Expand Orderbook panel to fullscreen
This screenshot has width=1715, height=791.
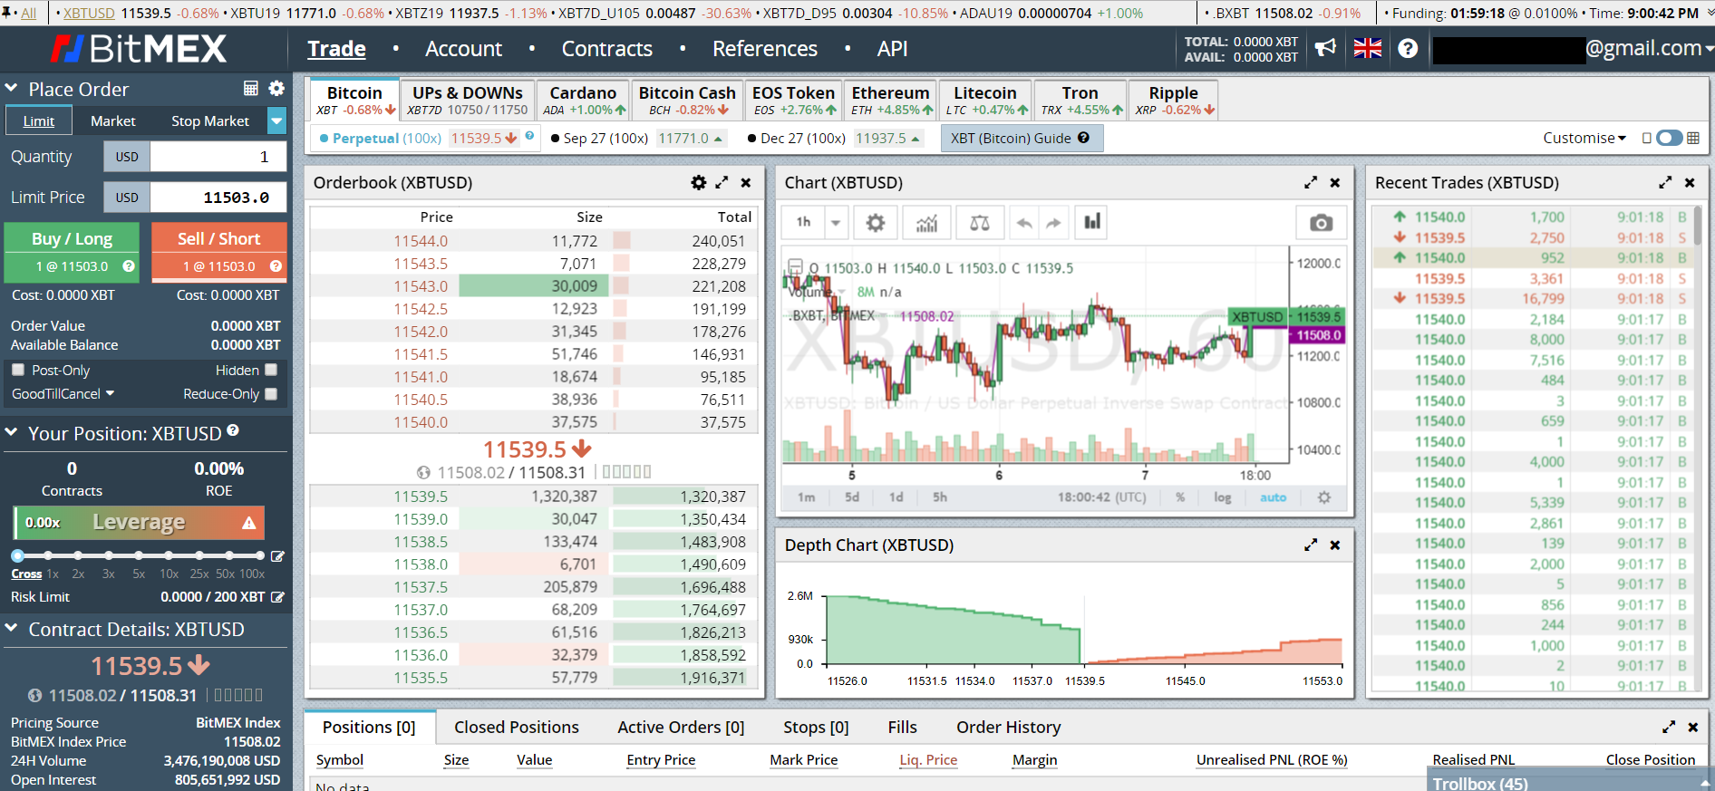pos(722,182)
